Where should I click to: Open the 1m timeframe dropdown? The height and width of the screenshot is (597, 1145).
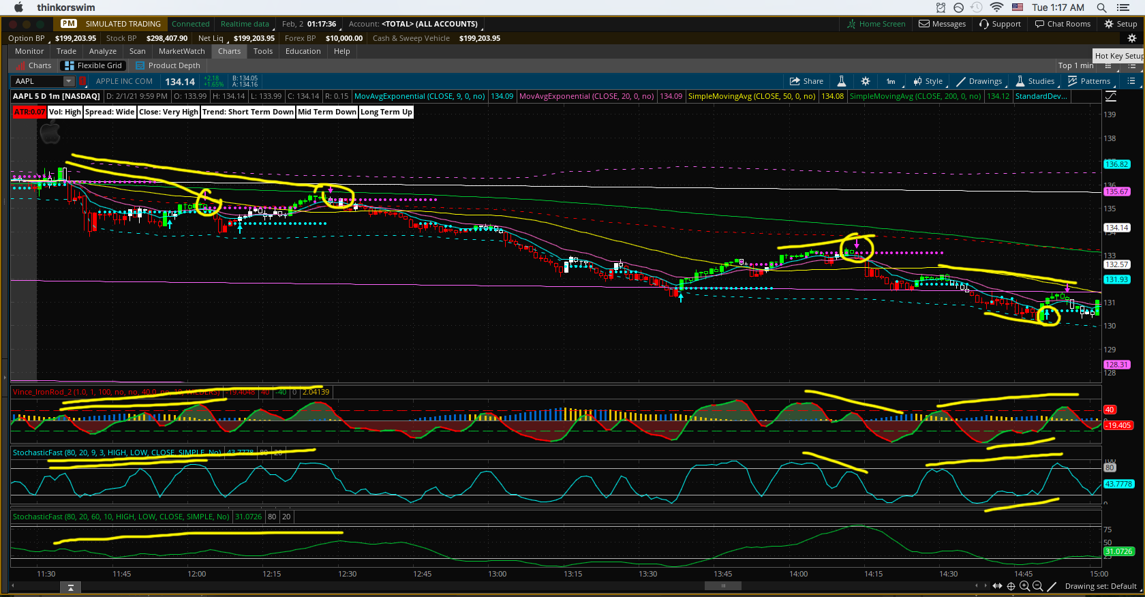point(891,81)
